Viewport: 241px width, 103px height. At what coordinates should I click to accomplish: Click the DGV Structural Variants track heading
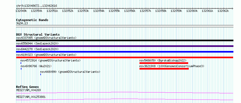(38, 35)
